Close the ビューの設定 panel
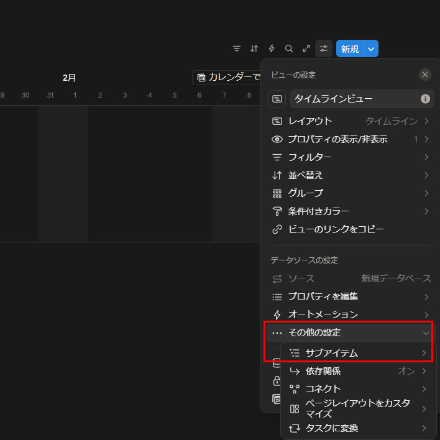Viewport: 440px width, 440px height. 425,75
